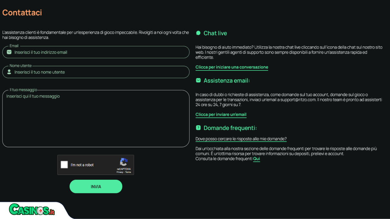
Task: Check the I'm not a robot checkbox
Action: [64, 165]
